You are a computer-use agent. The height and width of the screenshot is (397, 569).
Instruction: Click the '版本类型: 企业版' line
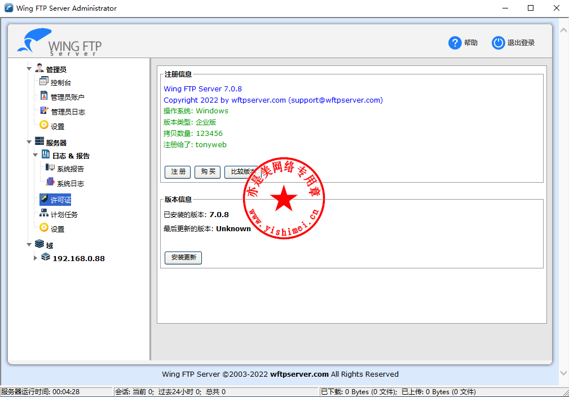[x=190, y=122]
